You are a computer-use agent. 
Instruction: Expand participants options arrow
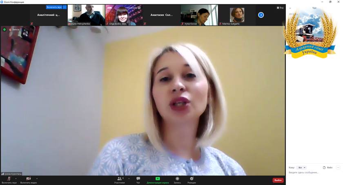click(129, 178)
